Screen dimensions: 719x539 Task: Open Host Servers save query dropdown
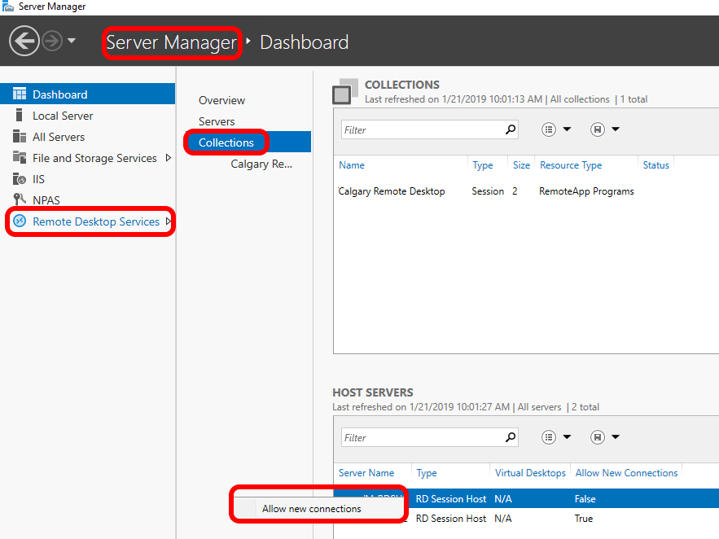605,437
